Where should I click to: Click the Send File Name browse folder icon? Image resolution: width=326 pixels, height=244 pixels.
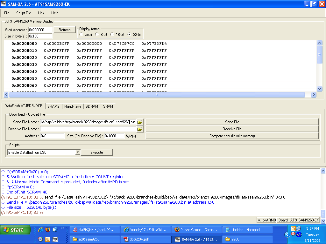(140, 122)
